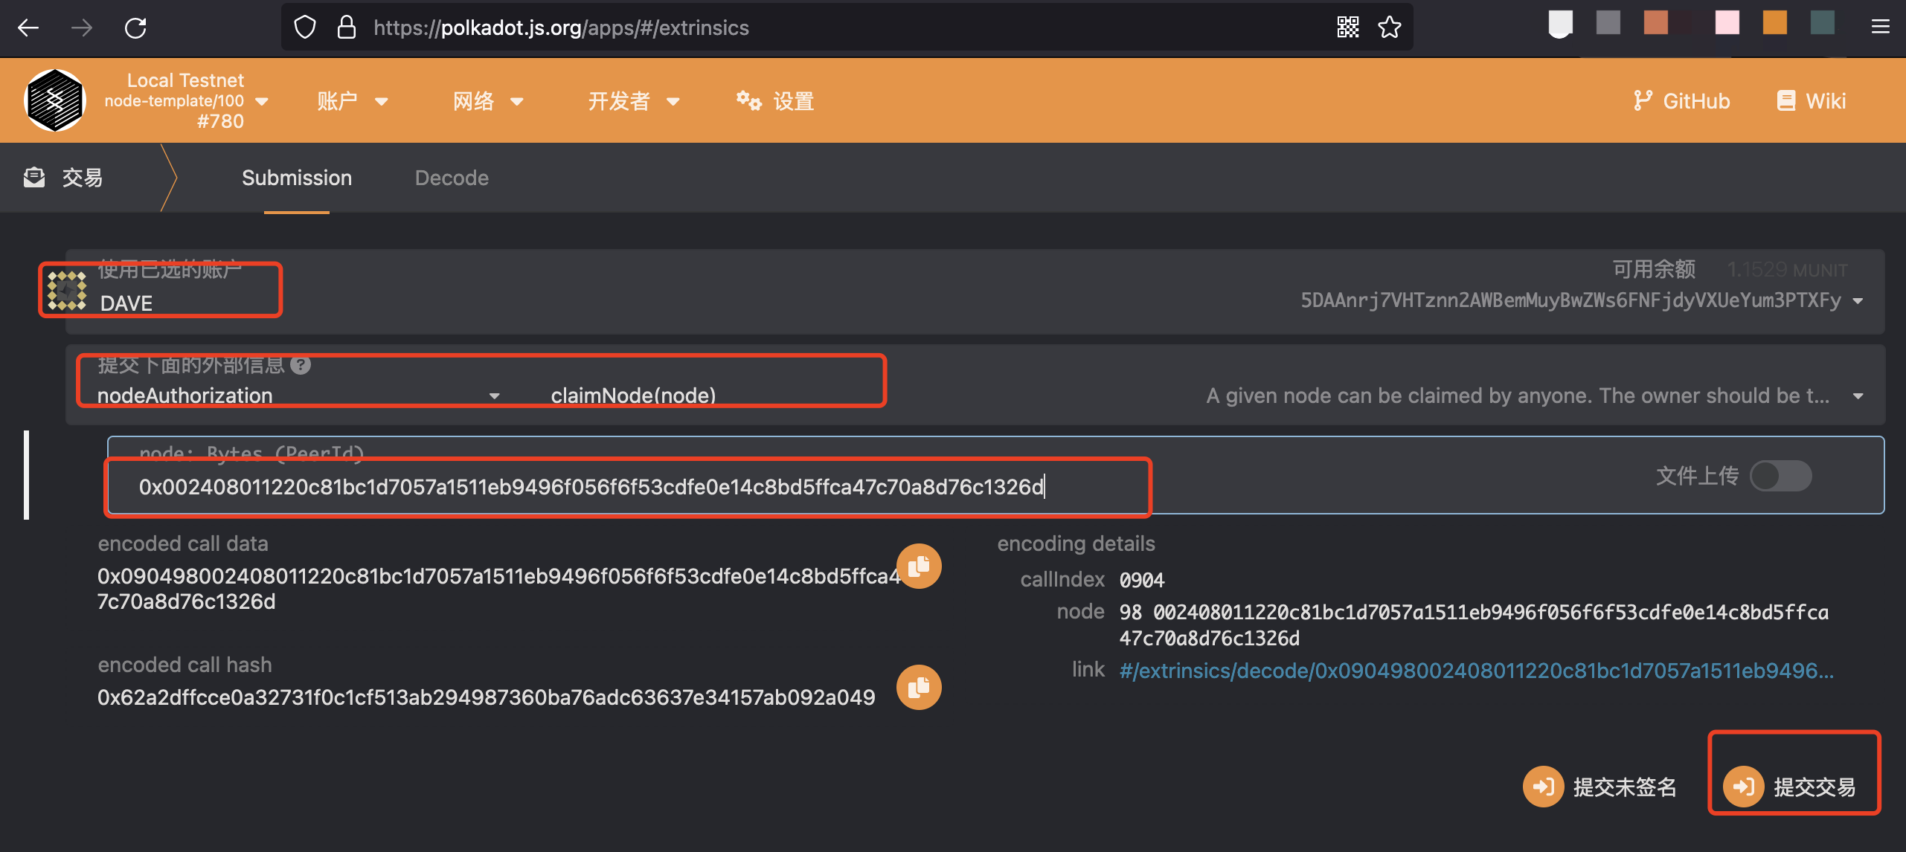Click the 可用余额 balance label
Viewport: 1906px width, 852px height.
click(x=1653, y=269)
